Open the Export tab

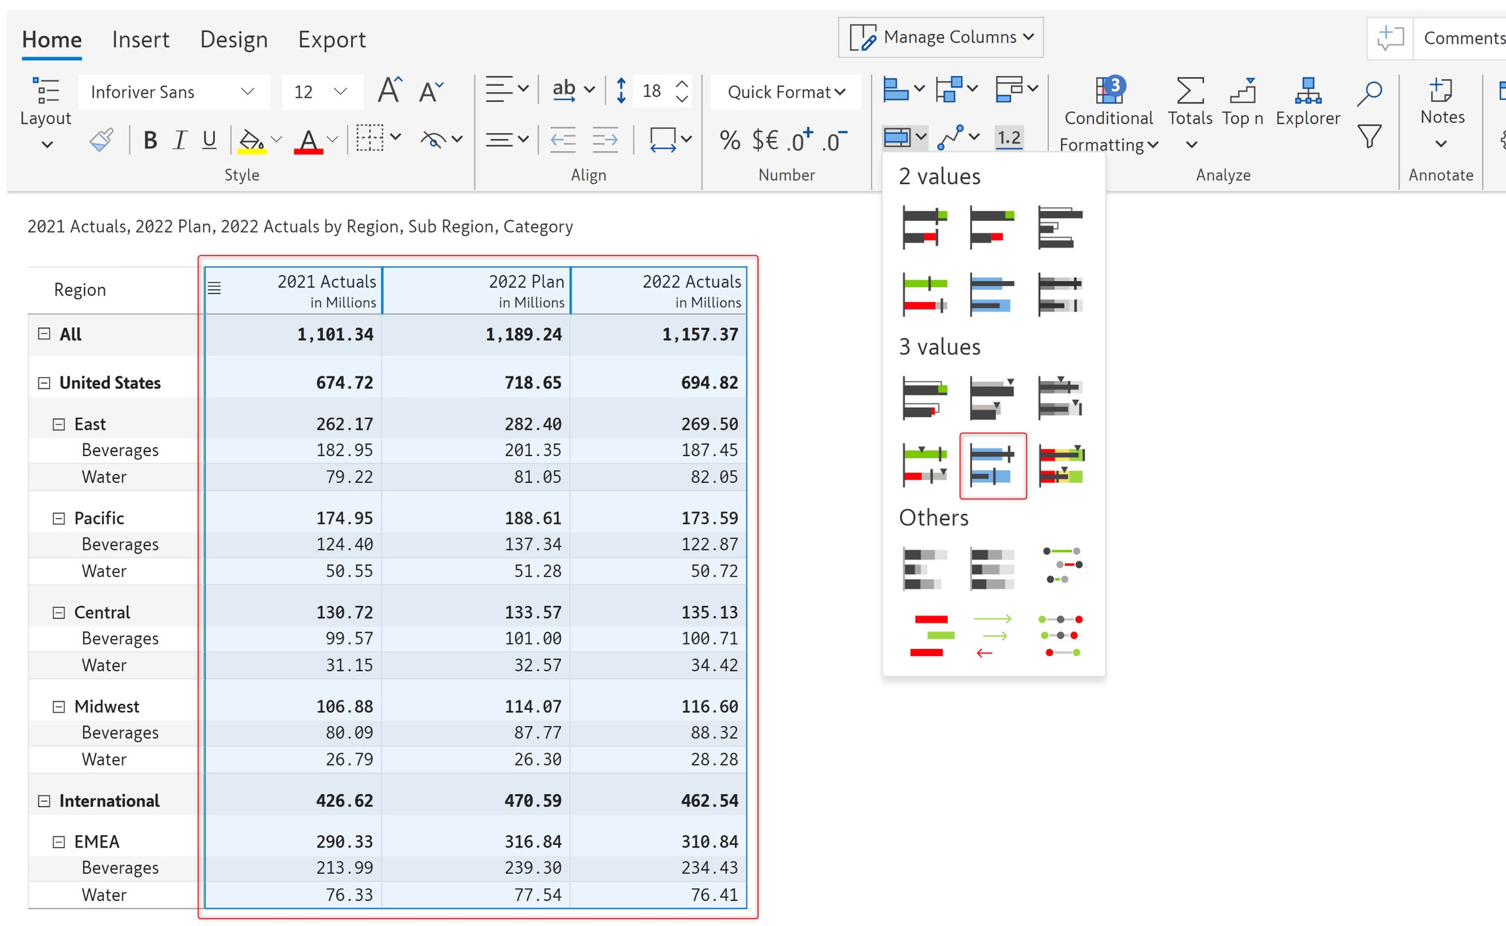(331, 39)
